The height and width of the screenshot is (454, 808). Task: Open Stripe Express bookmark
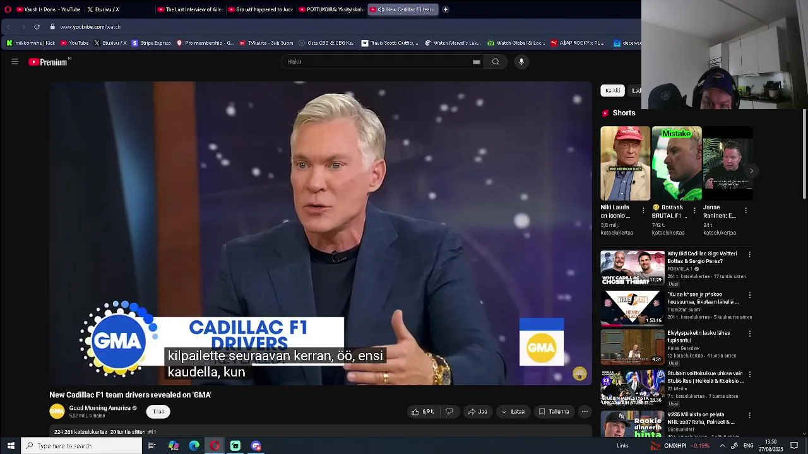coord(151,44)
